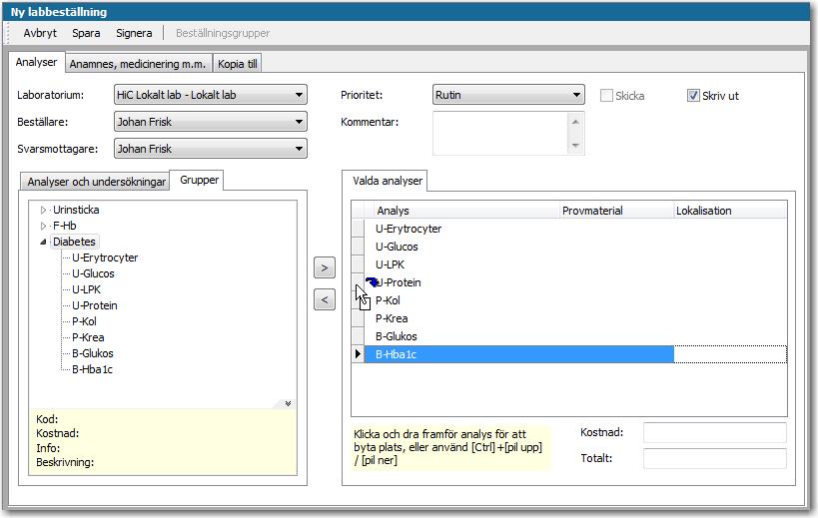Select U-Protein row in Valda analyser
This screenshot has height=518, width=818.
tap(575, 282)
